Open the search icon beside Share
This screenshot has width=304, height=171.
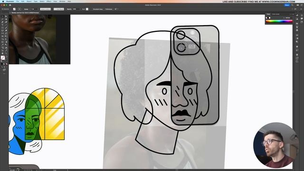coord(293,5)
